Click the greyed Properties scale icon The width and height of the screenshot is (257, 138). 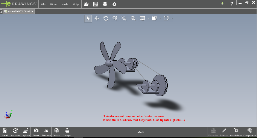pyautogui.click(x=213, y=132)
